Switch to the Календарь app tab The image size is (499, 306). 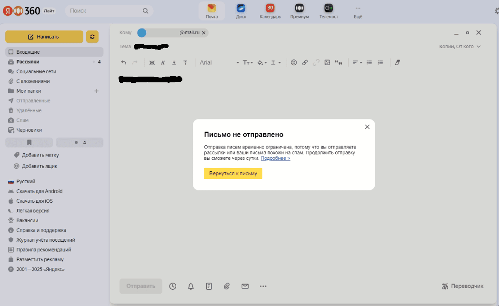click(269, 10)
